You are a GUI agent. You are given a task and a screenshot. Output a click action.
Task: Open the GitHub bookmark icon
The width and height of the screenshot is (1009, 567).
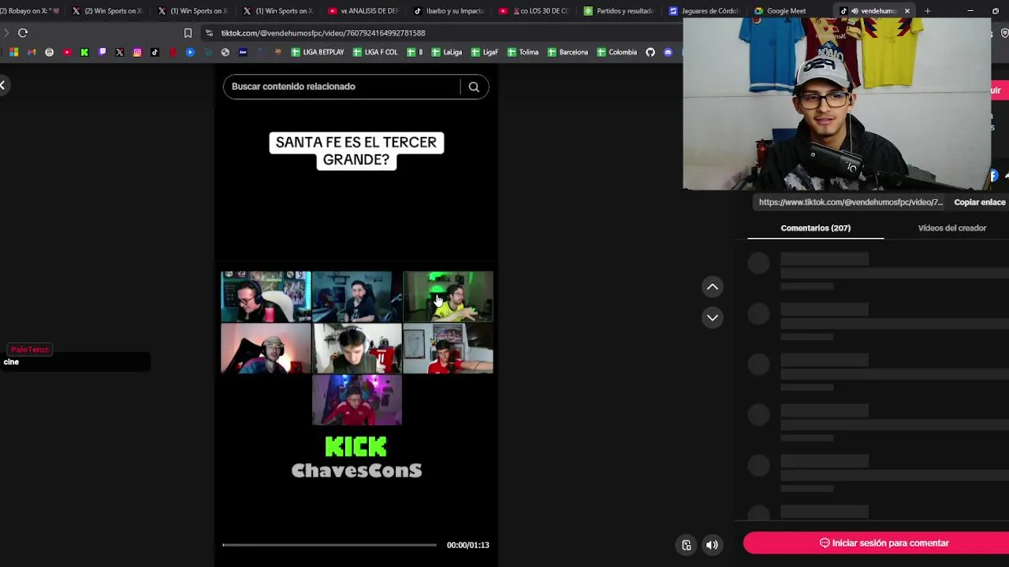(x=650, y=52)
